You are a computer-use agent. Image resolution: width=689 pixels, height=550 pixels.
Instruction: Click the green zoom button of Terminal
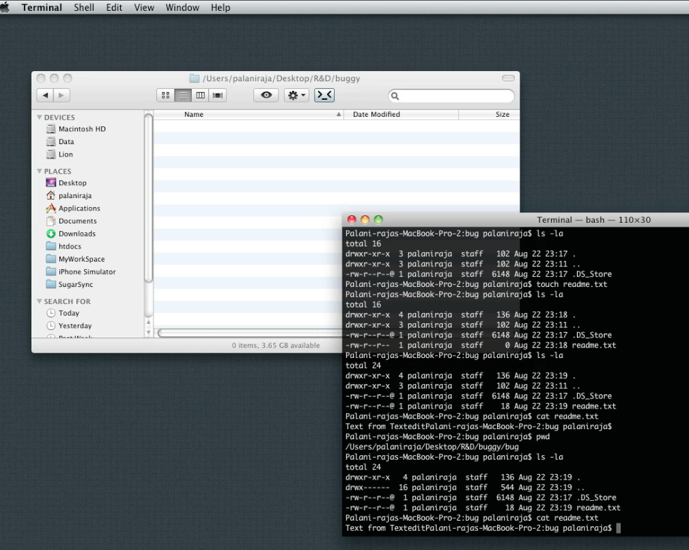[x=378, y=219]
